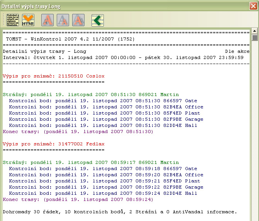The height and width of the screenshot is (221, 259).
Task: Click the vertical scrollbar thumb
Action: 254,37
